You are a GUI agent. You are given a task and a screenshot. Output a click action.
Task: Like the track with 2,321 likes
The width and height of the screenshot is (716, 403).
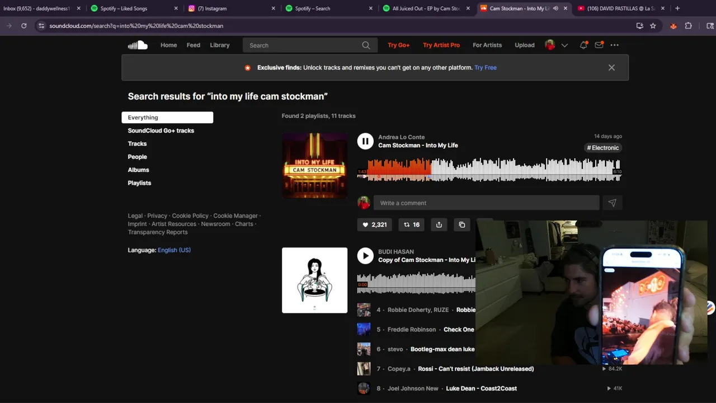pos(374,224)
